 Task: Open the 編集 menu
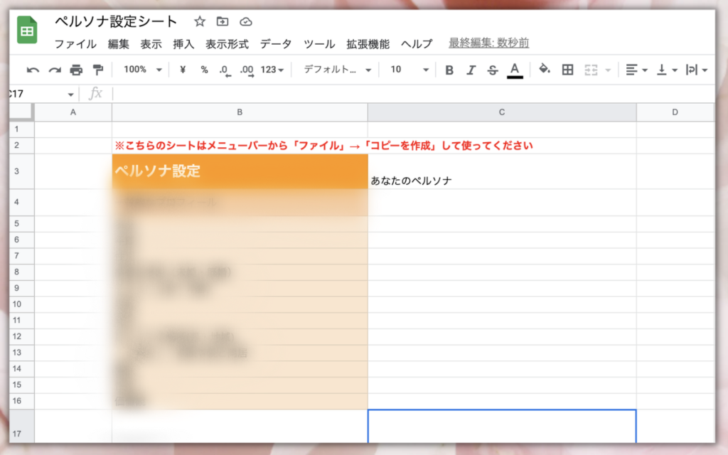click(x=119, y=44)
